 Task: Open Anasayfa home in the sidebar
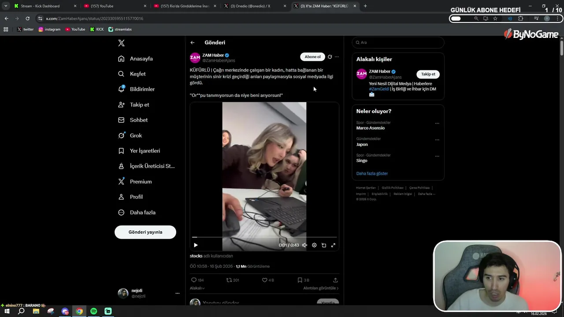click(135, 59)
